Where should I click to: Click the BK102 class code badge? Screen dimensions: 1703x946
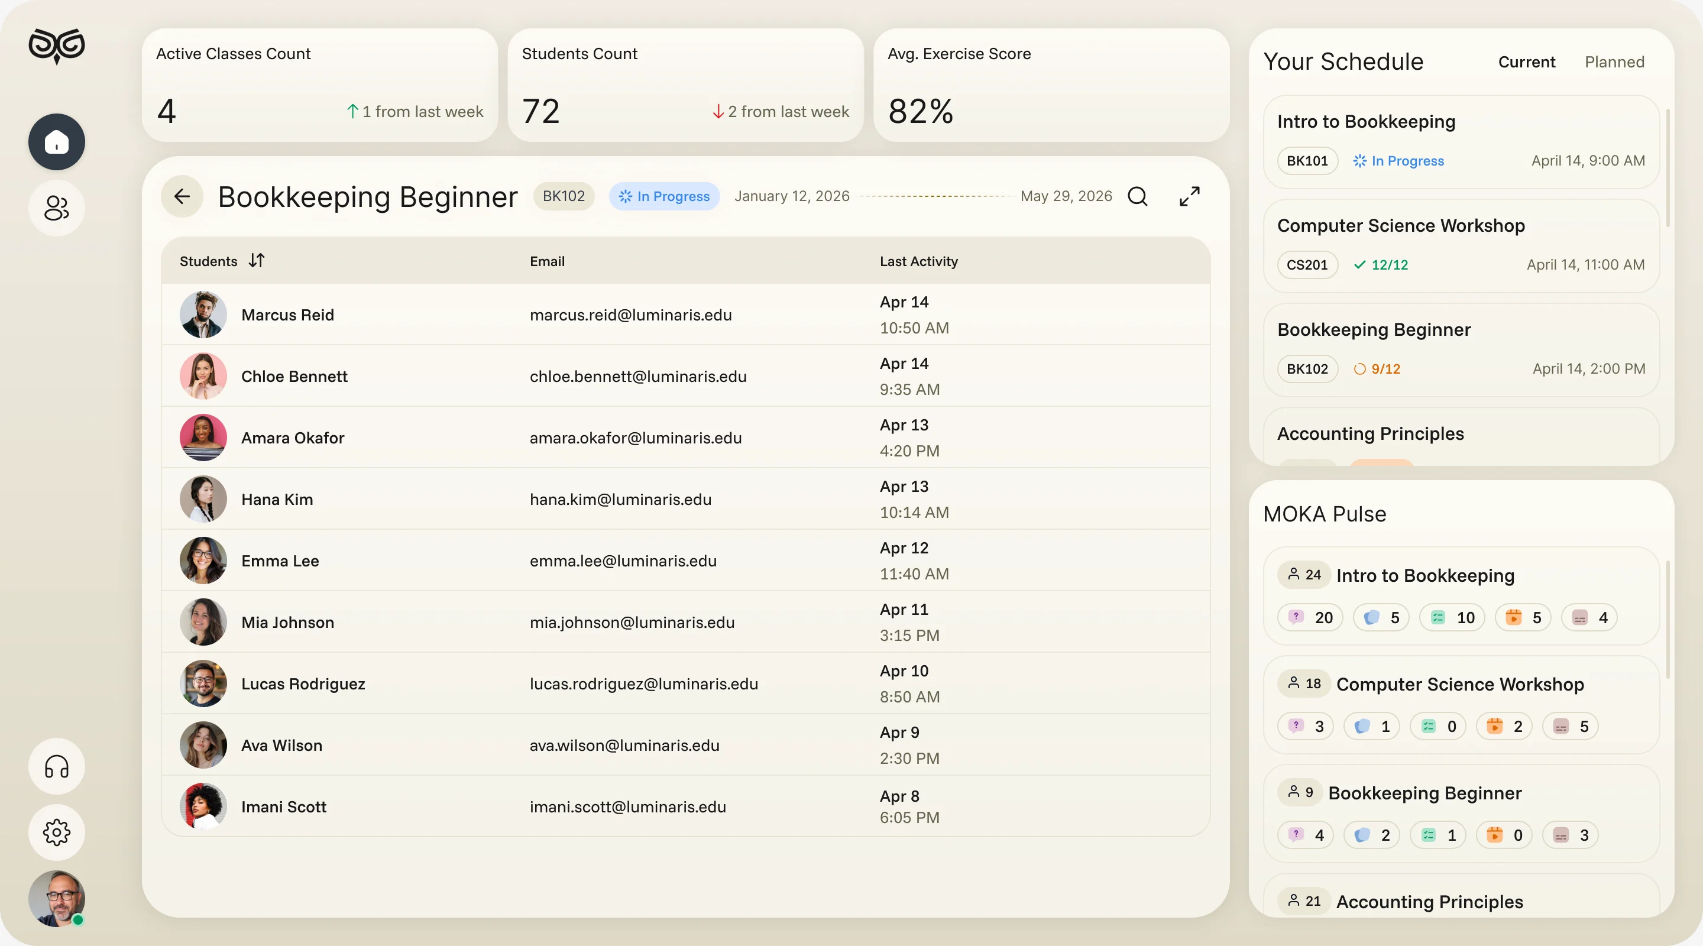coord(564,196)
